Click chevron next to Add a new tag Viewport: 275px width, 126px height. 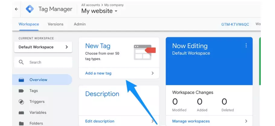152,73
